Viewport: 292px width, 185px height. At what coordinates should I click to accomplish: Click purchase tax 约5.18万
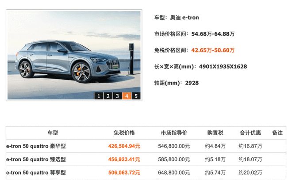coord(215,159)
